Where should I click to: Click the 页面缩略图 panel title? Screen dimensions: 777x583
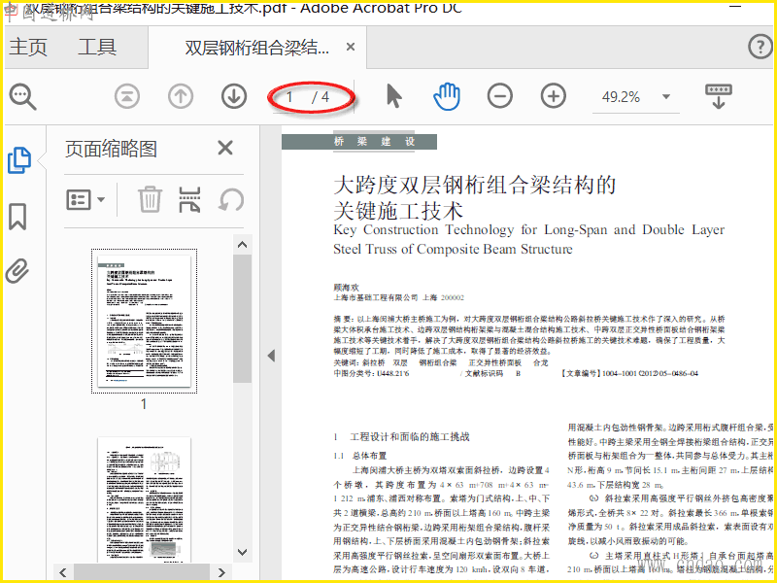click(111, 149)
